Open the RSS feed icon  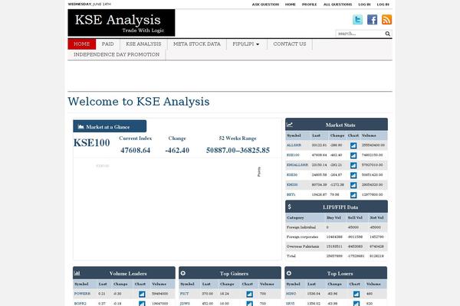(386, 20)
